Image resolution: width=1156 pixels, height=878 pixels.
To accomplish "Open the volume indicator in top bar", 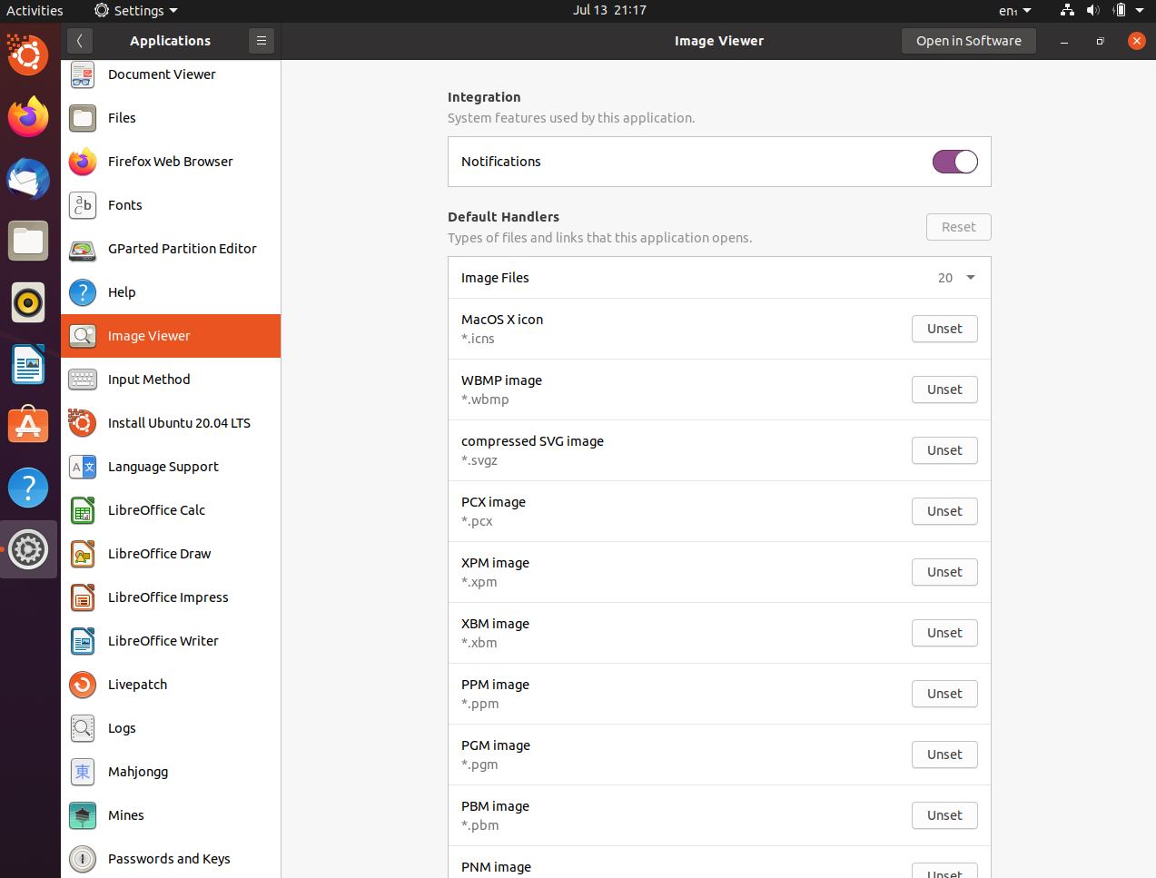I will (x=1093, y=11).
